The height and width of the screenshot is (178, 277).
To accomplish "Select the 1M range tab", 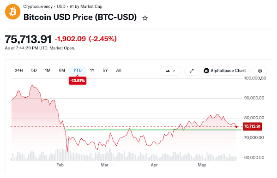I will pyautogui.click(x=48, y=71).
